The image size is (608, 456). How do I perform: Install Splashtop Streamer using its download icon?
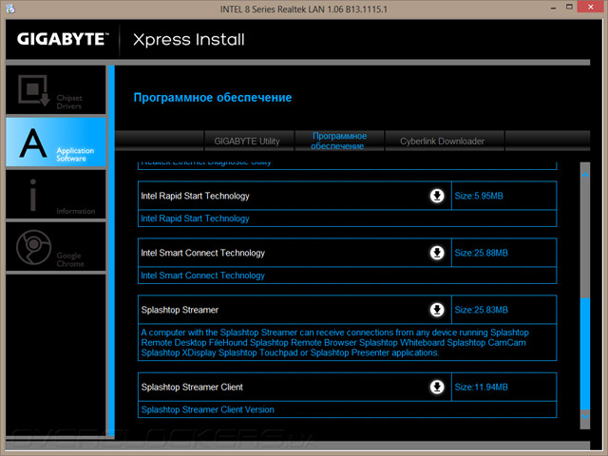pyautogui.click(x=437, y=311)
